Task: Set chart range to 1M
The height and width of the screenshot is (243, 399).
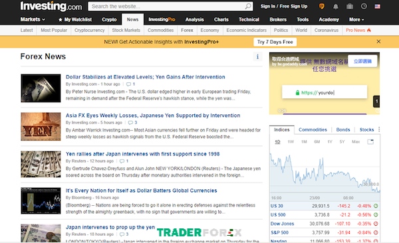Action: click(304, 141)
